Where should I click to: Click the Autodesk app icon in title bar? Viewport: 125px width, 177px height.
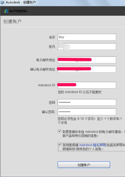click(x=2, y=2)
